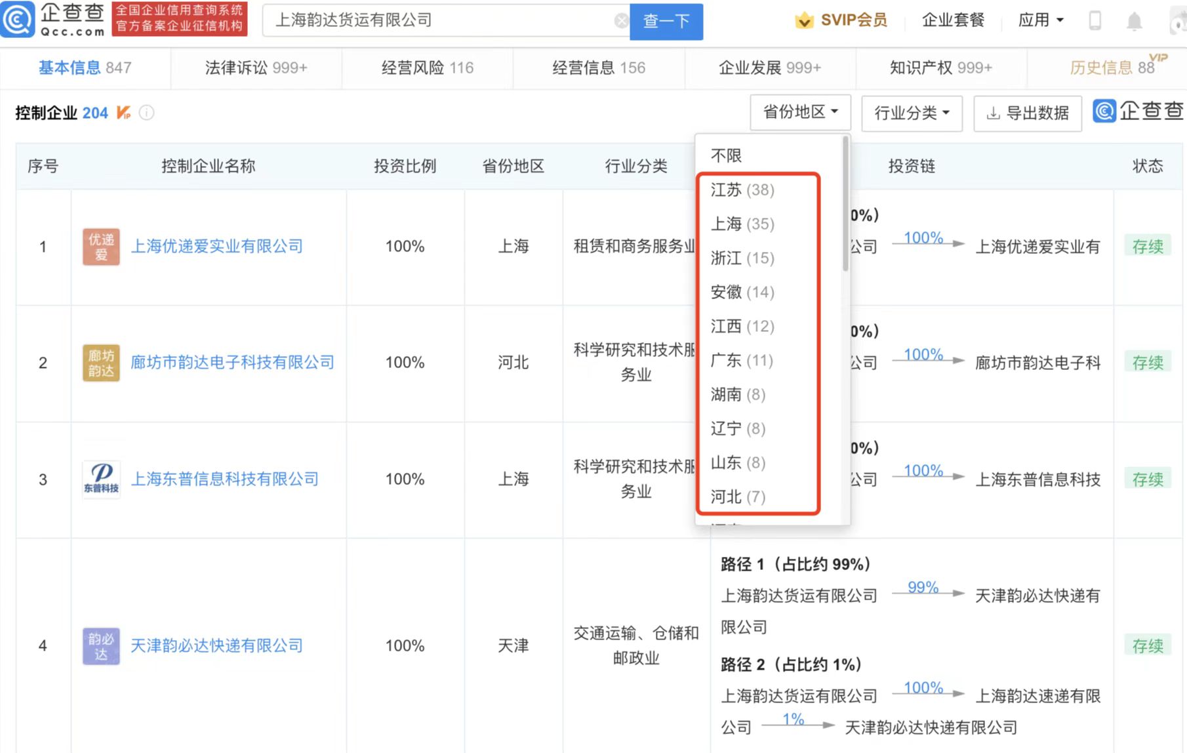Switch to 法律诉讼 999+ tab
The width and height of the screenshot is (1187, 753).
[x=256, y=68]
